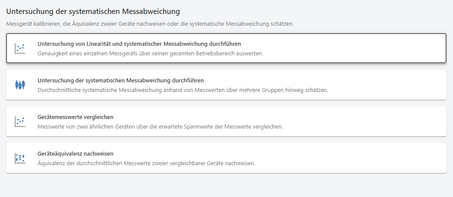
Task: Click the blue interval plot icon for the bias study
Action: click(x=20, y=85)
